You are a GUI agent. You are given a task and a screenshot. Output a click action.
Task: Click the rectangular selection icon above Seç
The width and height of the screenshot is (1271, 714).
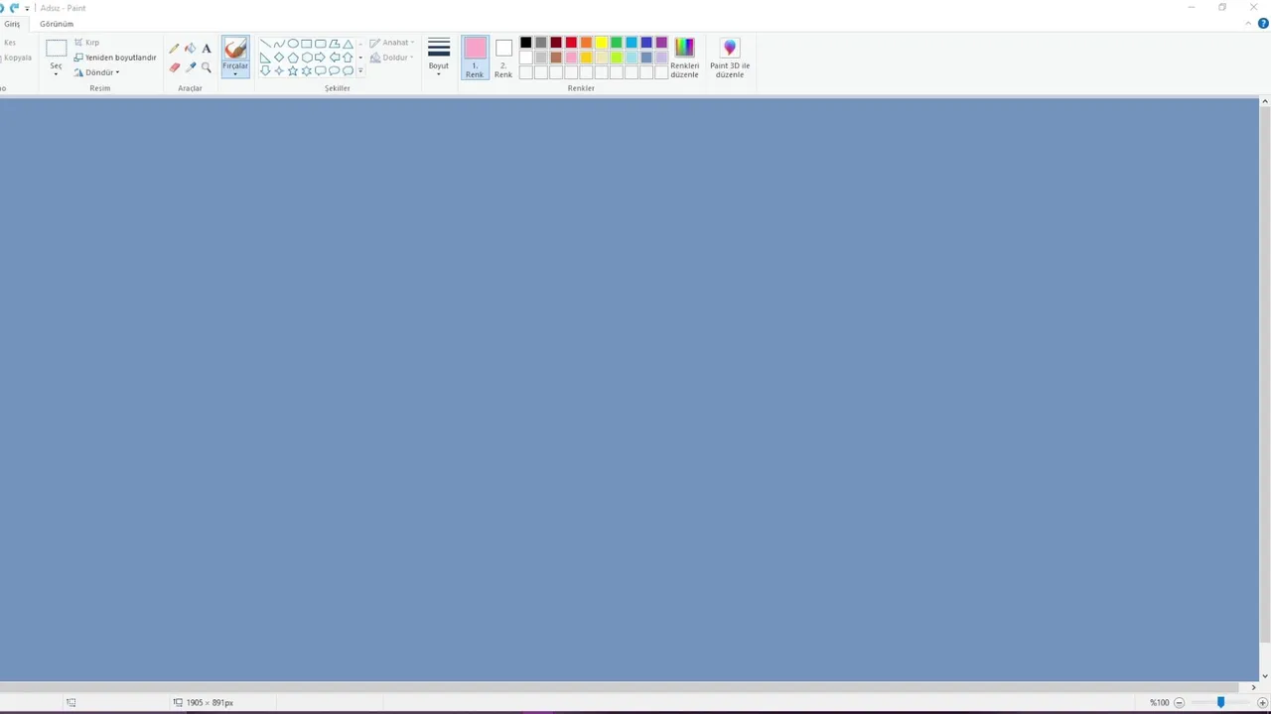coord(57,48)
